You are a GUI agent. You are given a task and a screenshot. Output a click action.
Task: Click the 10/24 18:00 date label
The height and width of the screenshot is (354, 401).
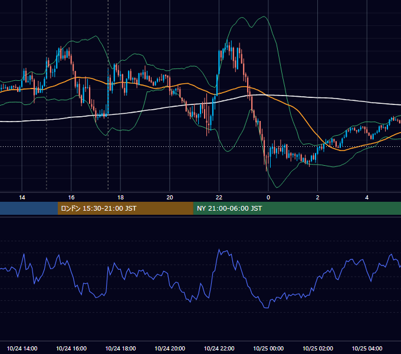[120, 348]
